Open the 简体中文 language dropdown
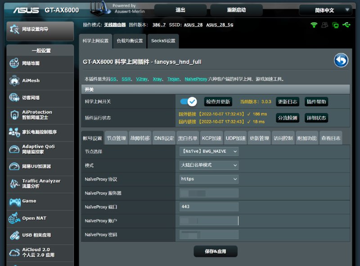The width and height of the screenshot is (360, 266). tap(325, 10)
